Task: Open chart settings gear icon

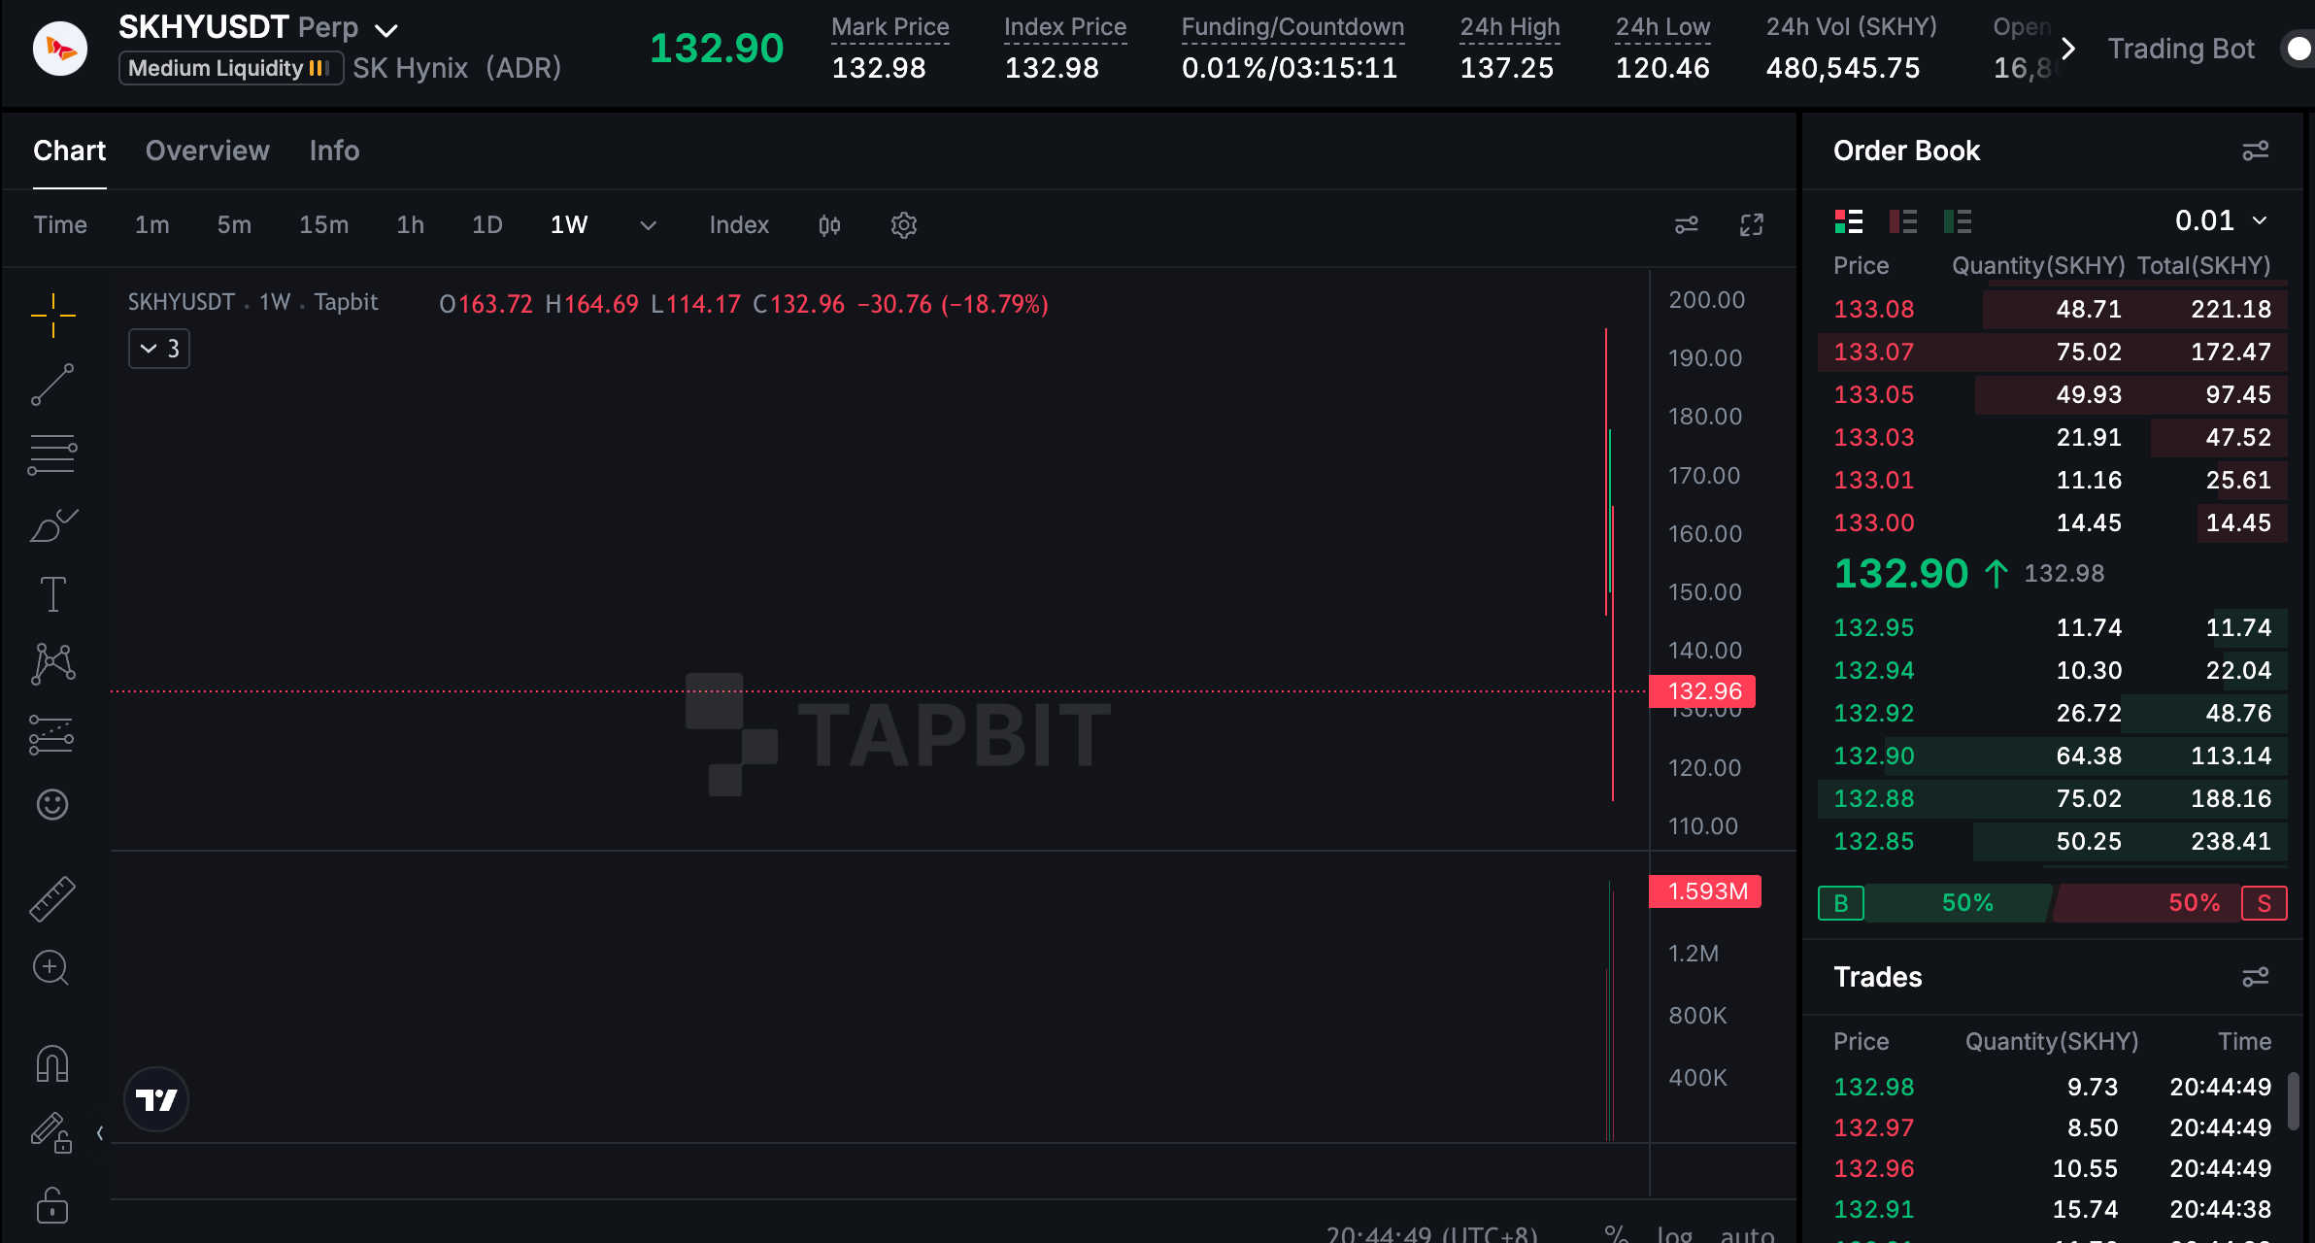Action: tap(904, 225)
